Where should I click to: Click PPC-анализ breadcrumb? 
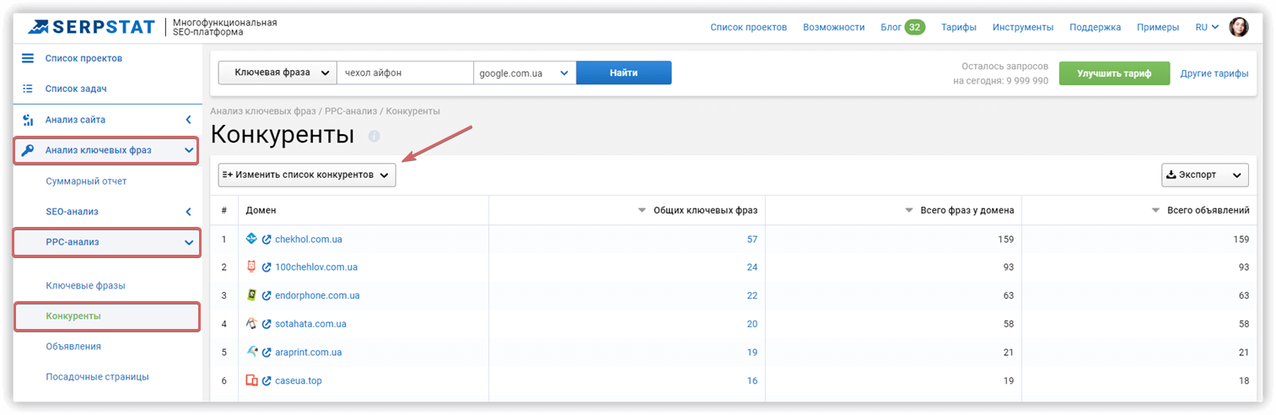coord(352,110)
